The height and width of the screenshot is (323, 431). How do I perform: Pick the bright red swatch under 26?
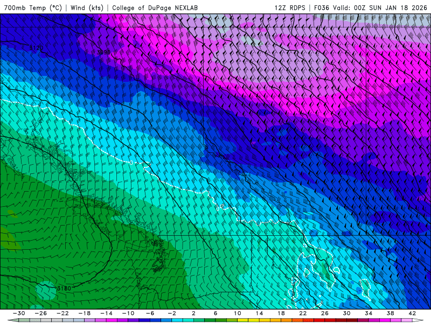pyautogui.click(x=319, y=320)
